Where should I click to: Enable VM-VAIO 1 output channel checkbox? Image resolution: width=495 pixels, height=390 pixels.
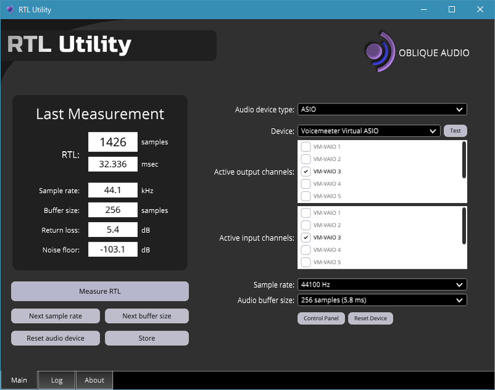(x=306, y=147)
